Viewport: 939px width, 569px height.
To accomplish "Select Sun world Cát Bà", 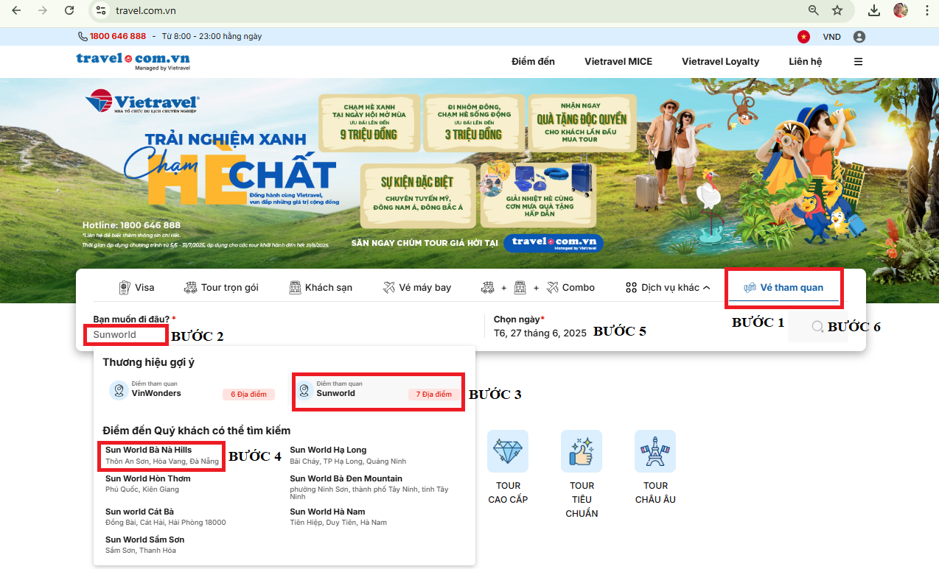I will [x=166, y=517].
